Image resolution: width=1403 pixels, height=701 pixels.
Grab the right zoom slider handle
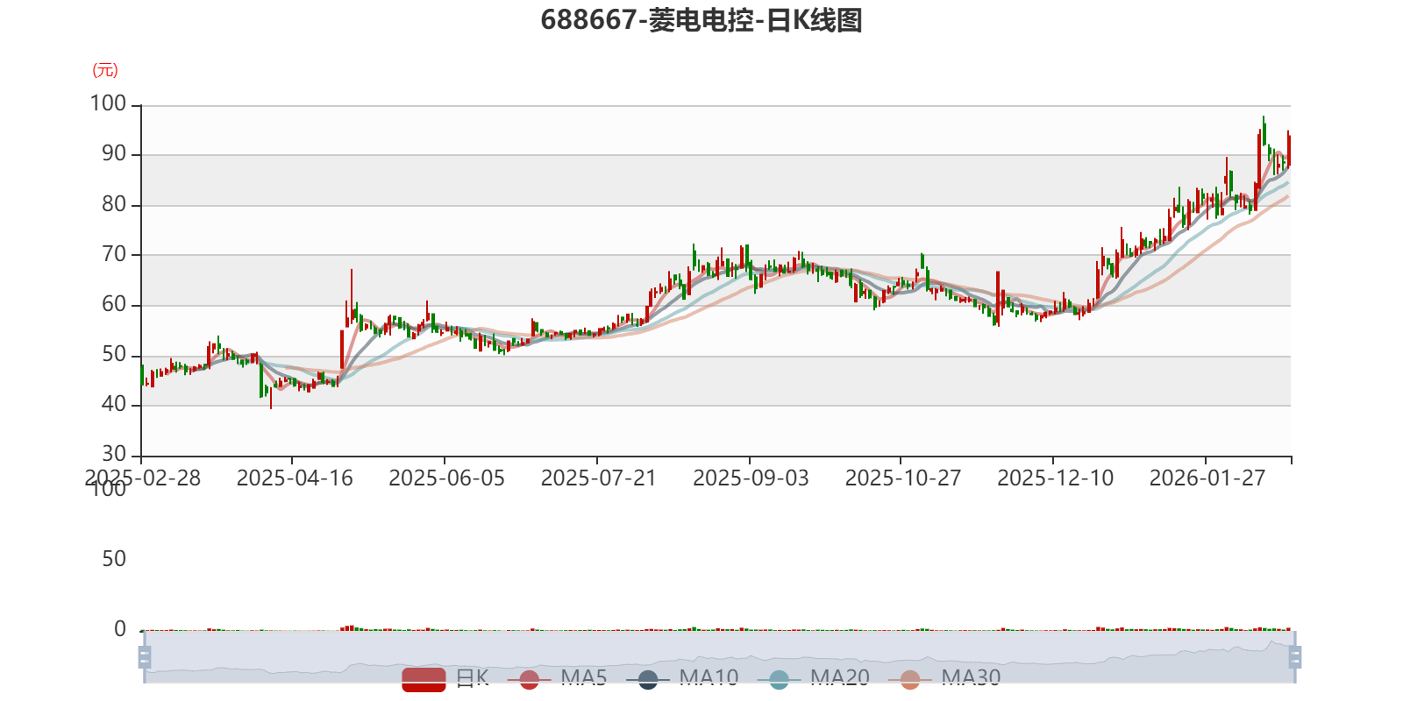pos(1295,657)
